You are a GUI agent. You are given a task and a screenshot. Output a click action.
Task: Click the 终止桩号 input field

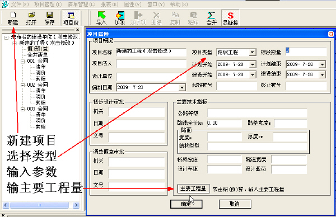306,86
